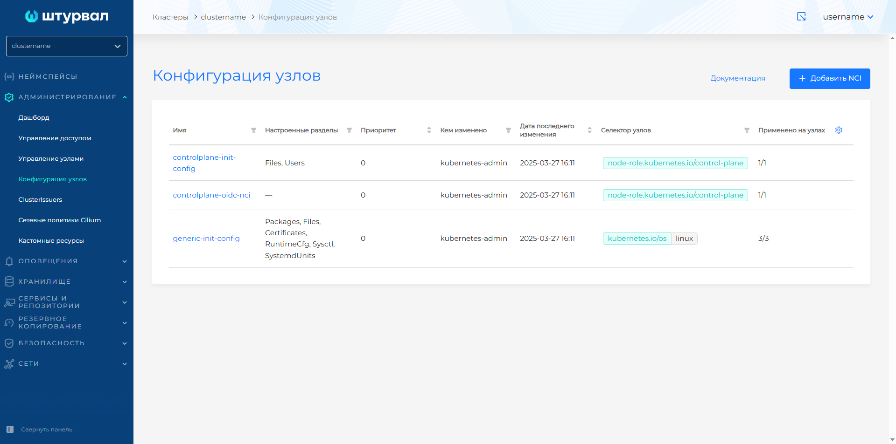This screenshot has height=444, width=896.
Task: Open the controlplane-oidc-nci configuration link
Action: tap(211, 195)
